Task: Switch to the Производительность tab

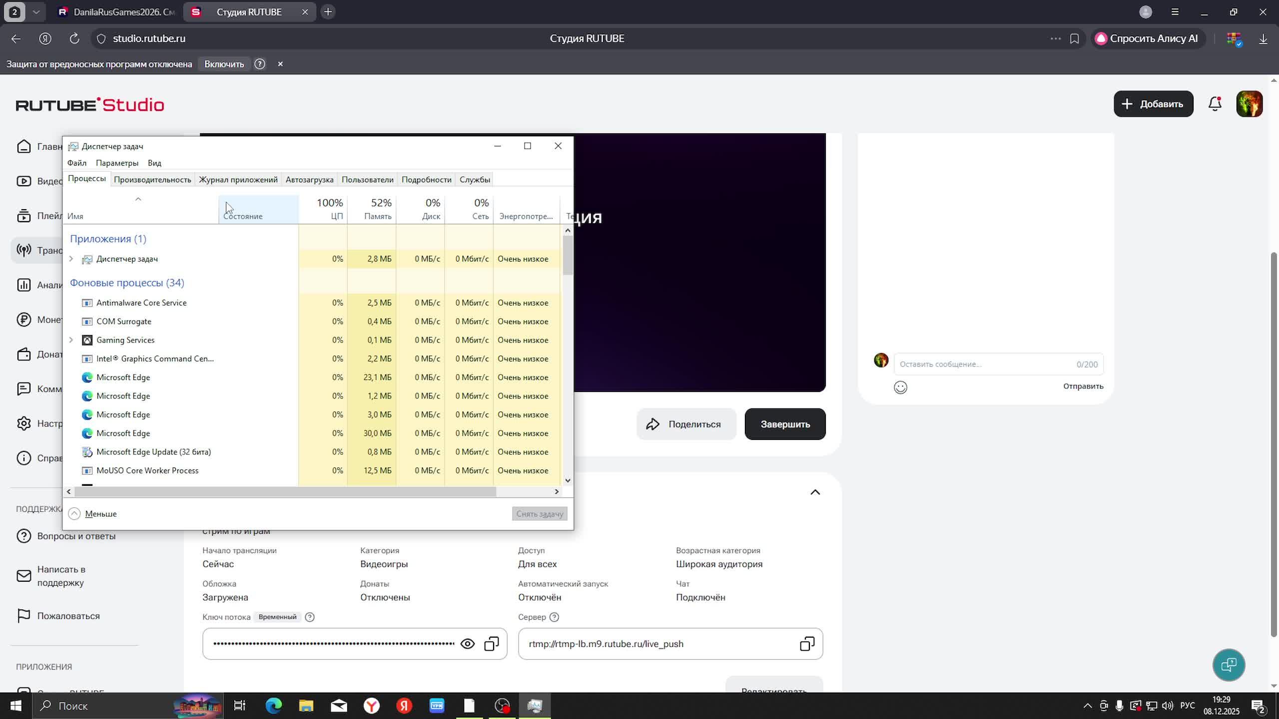Action: click(x=152, y=180)
